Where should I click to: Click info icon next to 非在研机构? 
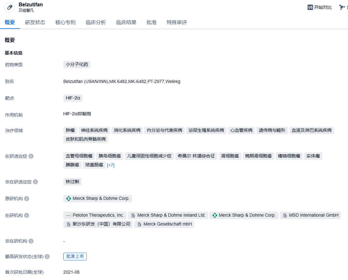point(31,241)
